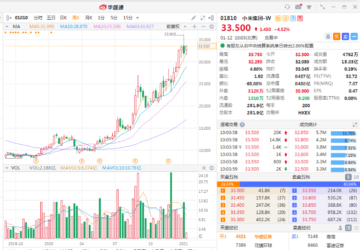Viewport: 360px width, 250px height.
Task: Switch broker queue to list view
Action: 348,228
